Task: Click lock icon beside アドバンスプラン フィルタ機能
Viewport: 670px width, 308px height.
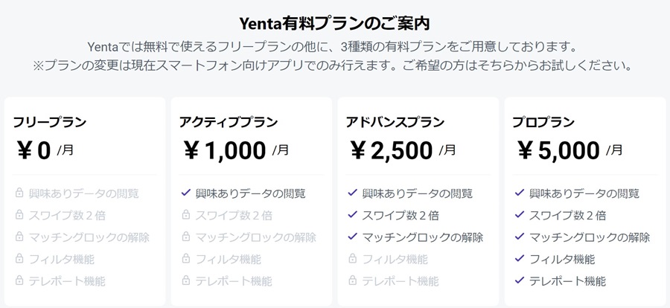Action: point(353,258)
